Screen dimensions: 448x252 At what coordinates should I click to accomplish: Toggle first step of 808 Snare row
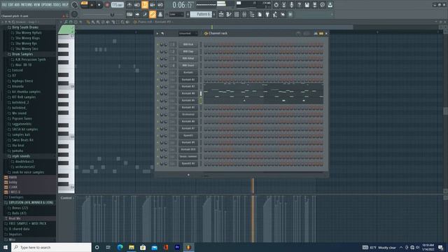(206, 66)
